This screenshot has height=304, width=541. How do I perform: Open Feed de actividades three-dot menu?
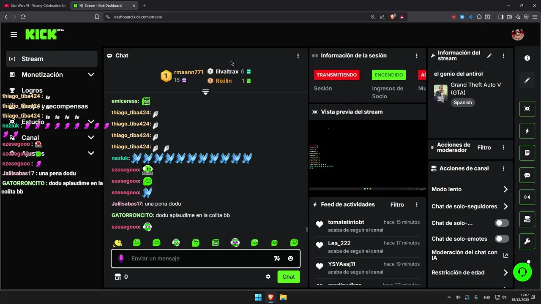pos(417,205)
